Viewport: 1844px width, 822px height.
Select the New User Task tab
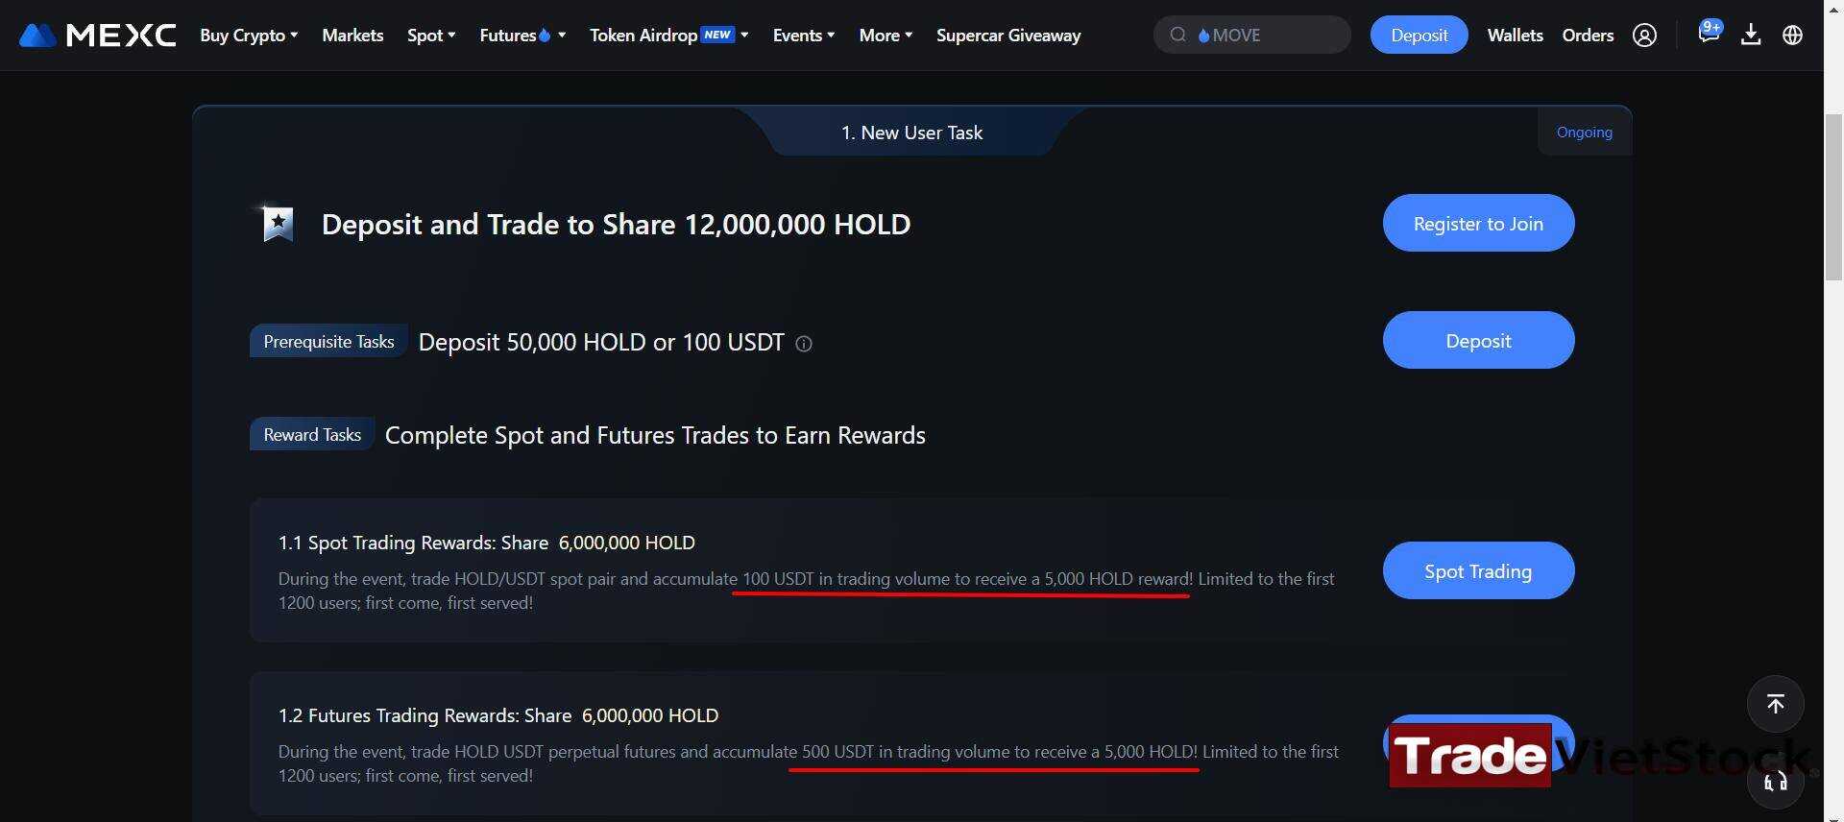(911, 133)
